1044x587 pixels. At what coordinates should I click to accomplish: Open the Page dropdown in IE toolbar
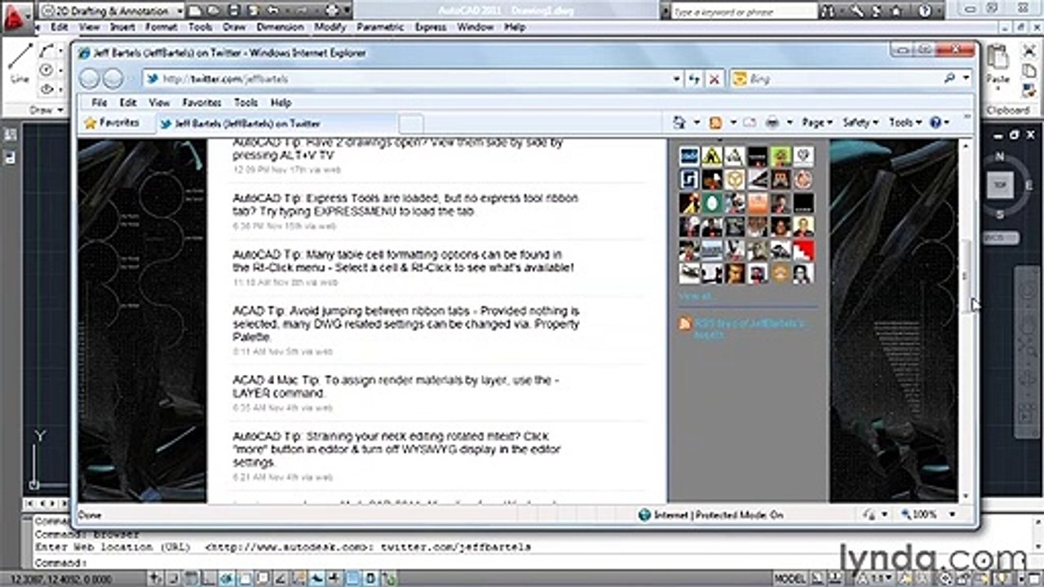[x=817, y=122]
